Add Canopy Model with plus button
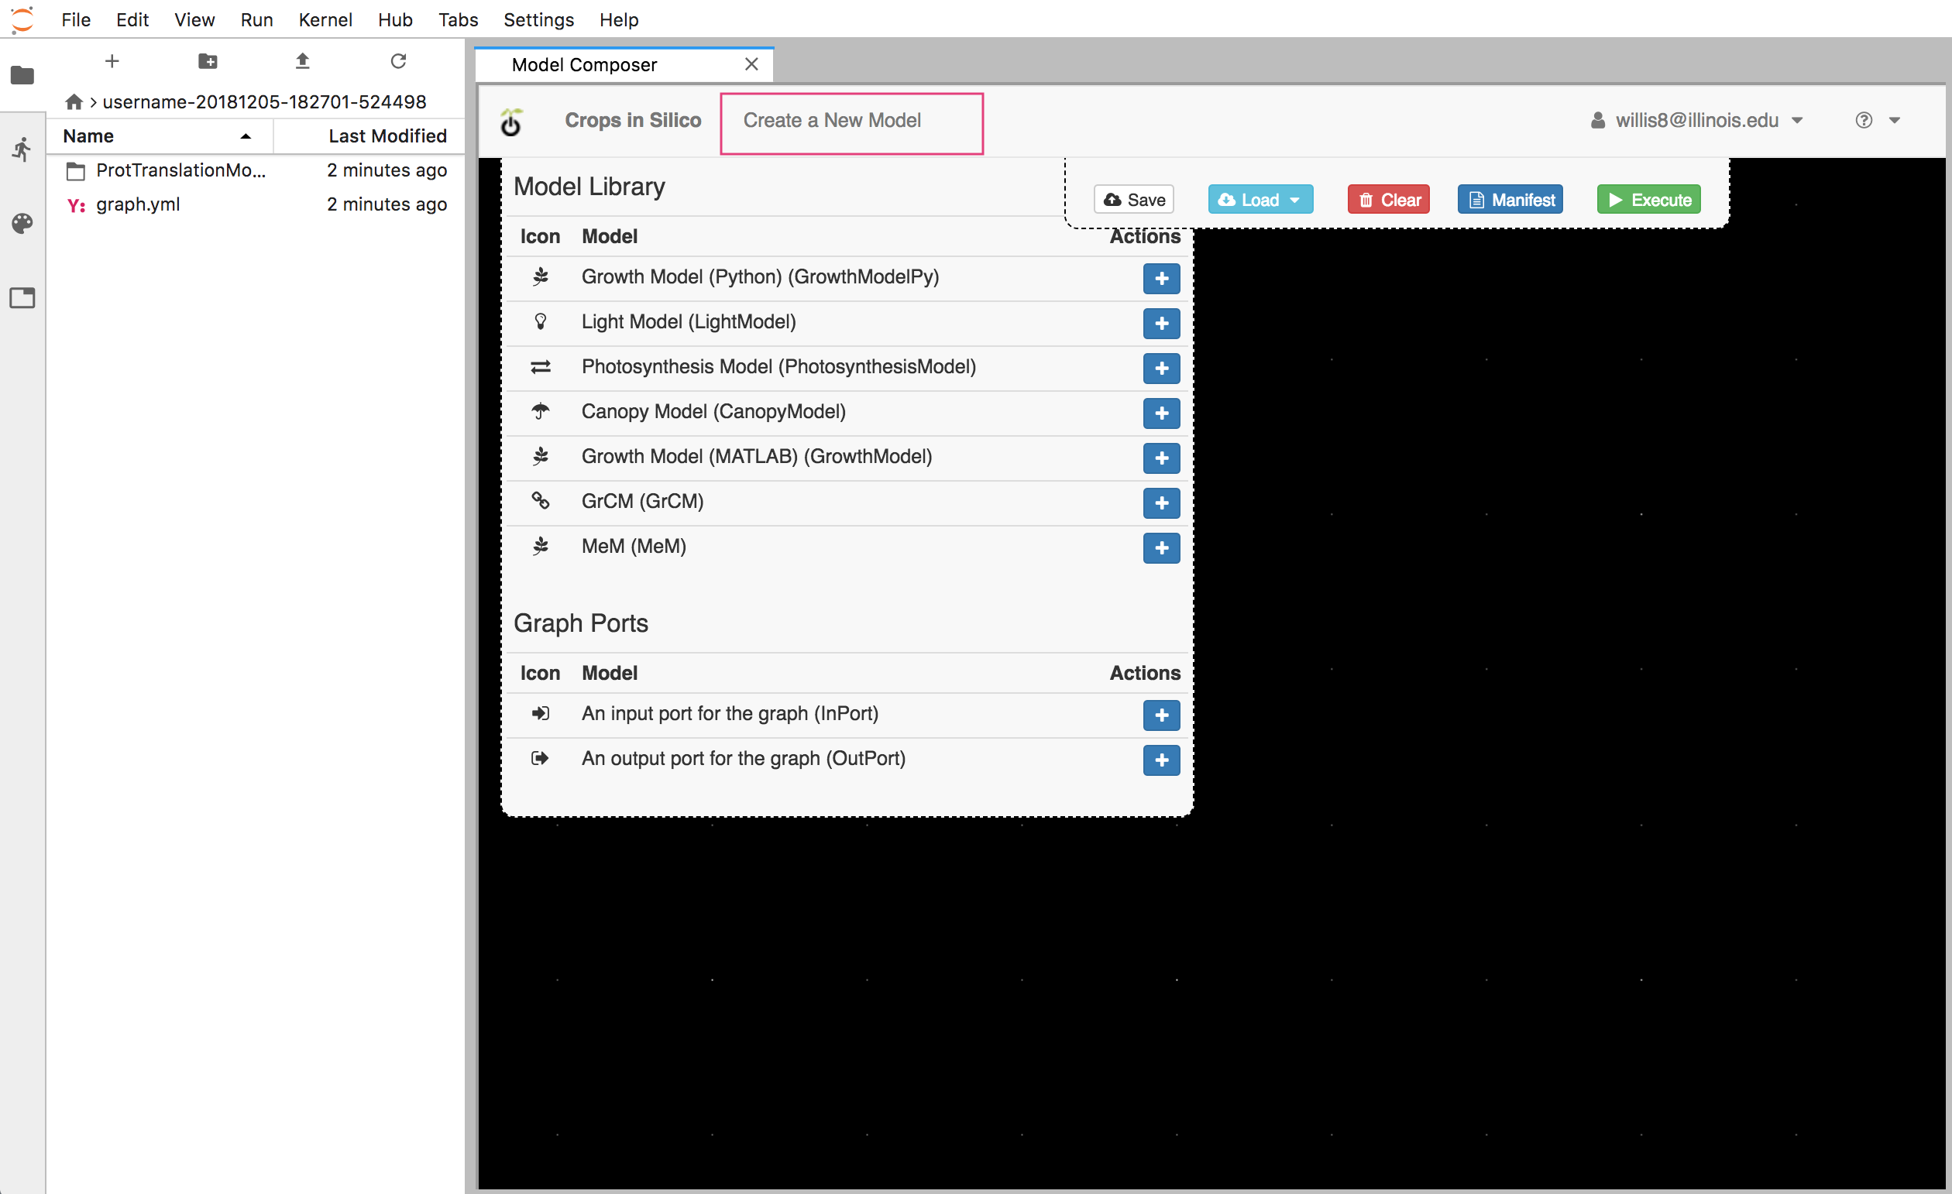The image size is (1952, 1194). (x=1160, y=413)
